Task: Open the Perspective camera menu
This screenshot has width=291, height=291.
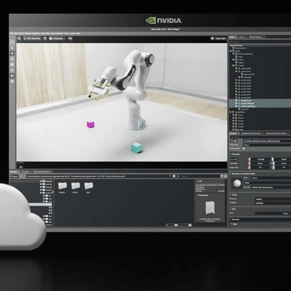Action: (x=56, y=39)
